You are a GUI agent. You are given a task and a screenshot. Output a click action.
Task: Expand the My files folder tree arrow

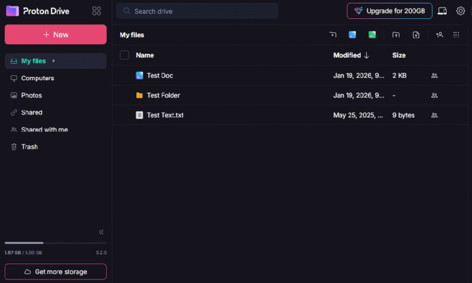54,61
